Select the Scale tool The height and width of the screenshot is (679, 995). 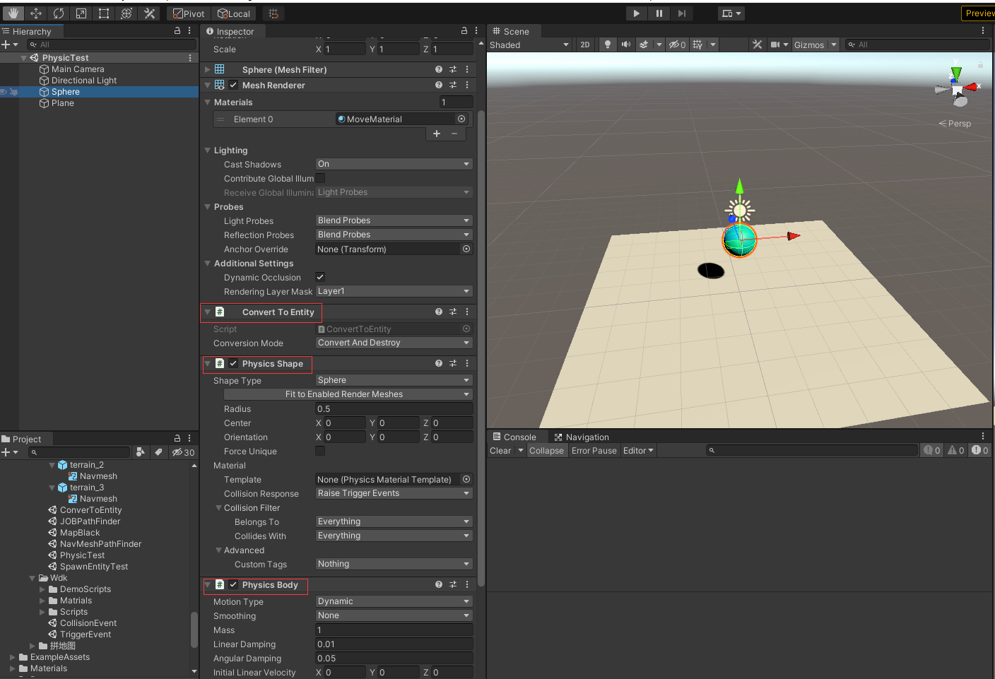tap(81, 13)
